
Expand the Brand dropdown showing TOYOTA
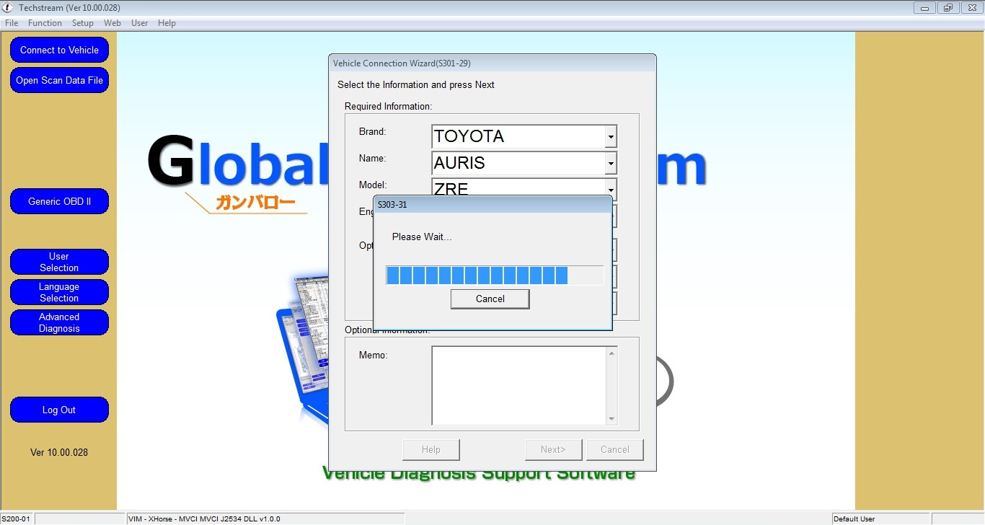coord(611,136)
